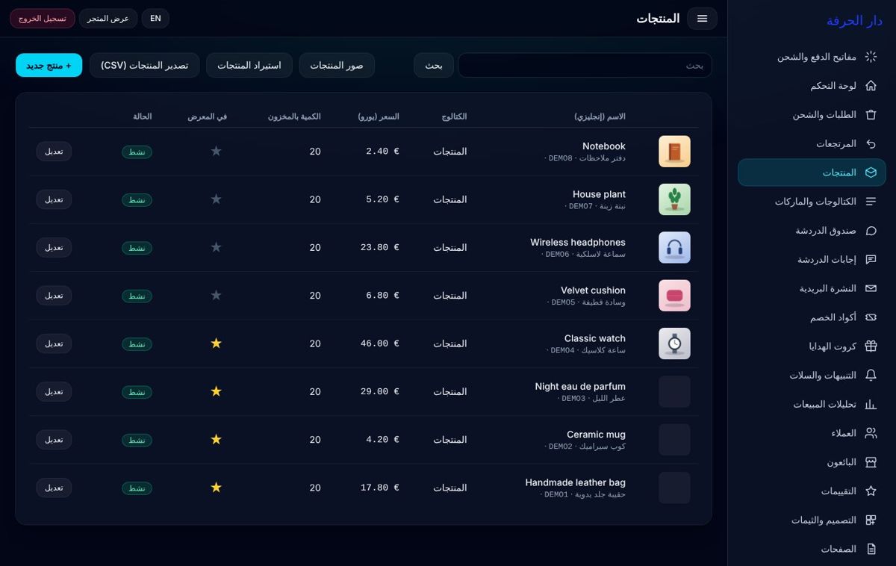
Task: Click the Notebook product thumbnail
Action: pyautogui.click(x=674, y=152)
